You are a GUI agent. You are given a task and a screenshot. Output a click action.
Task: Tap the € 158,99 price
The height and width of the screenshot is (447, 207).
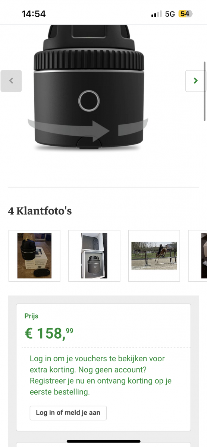click(x=49, y=332)
